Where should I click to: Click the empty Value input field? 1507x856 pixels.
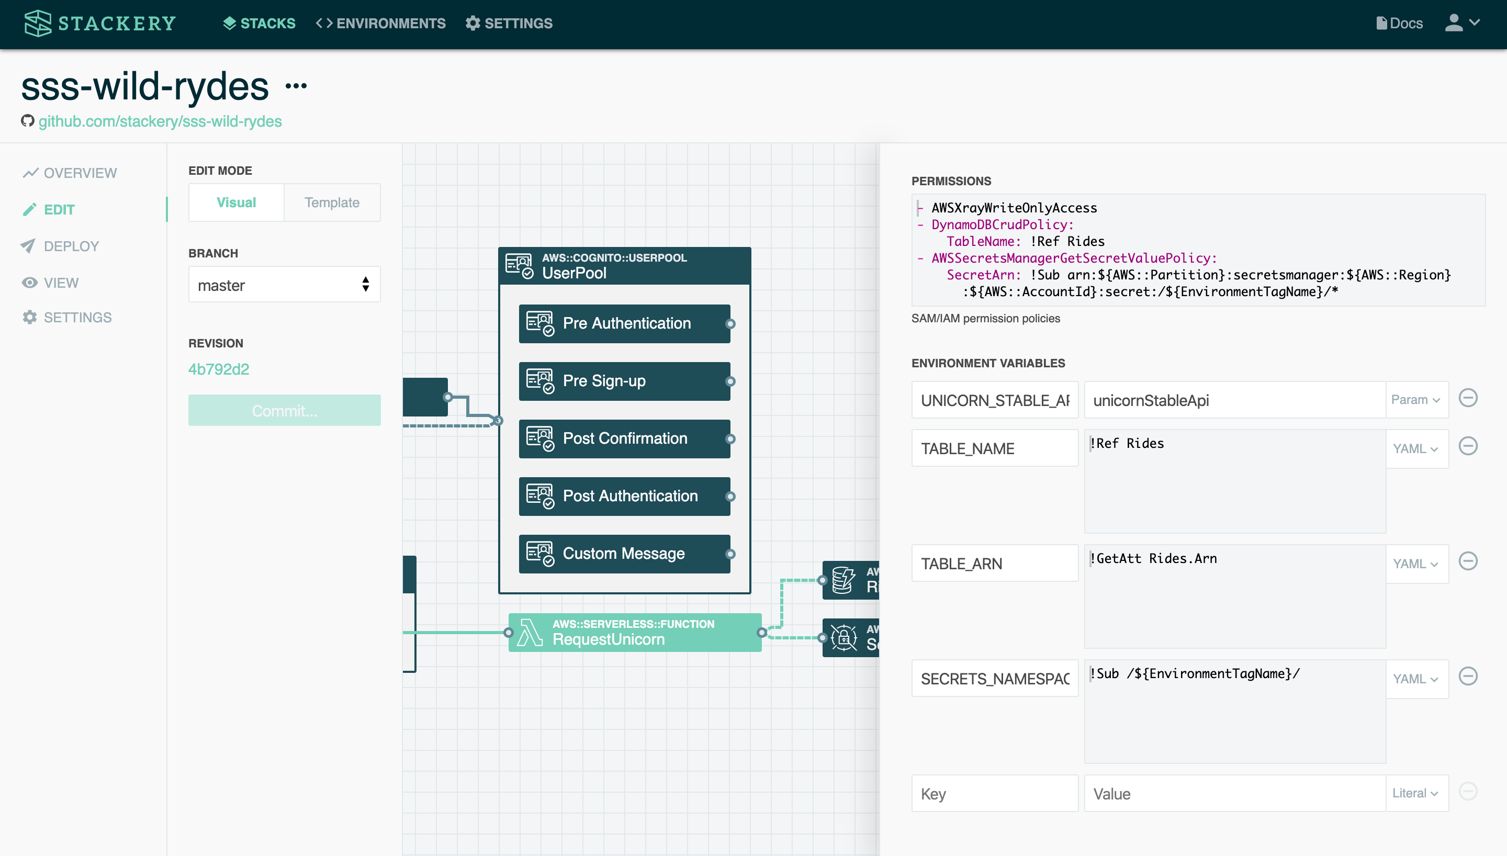pos(1234,794)
